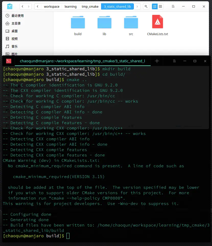Navigate to workspace breadcrumb

tap(52, 7)
